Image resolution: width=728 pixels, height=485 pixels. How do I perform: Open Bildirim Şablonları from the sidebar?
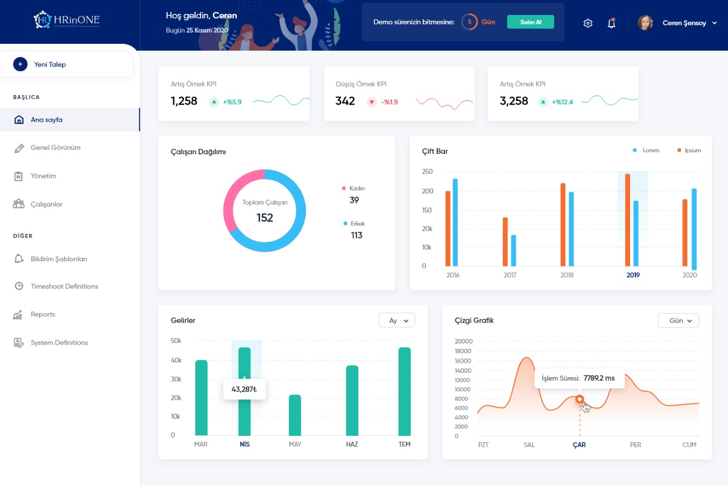[59, 259]
